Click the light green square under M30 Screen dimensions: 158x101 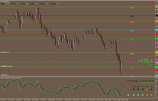138,95
